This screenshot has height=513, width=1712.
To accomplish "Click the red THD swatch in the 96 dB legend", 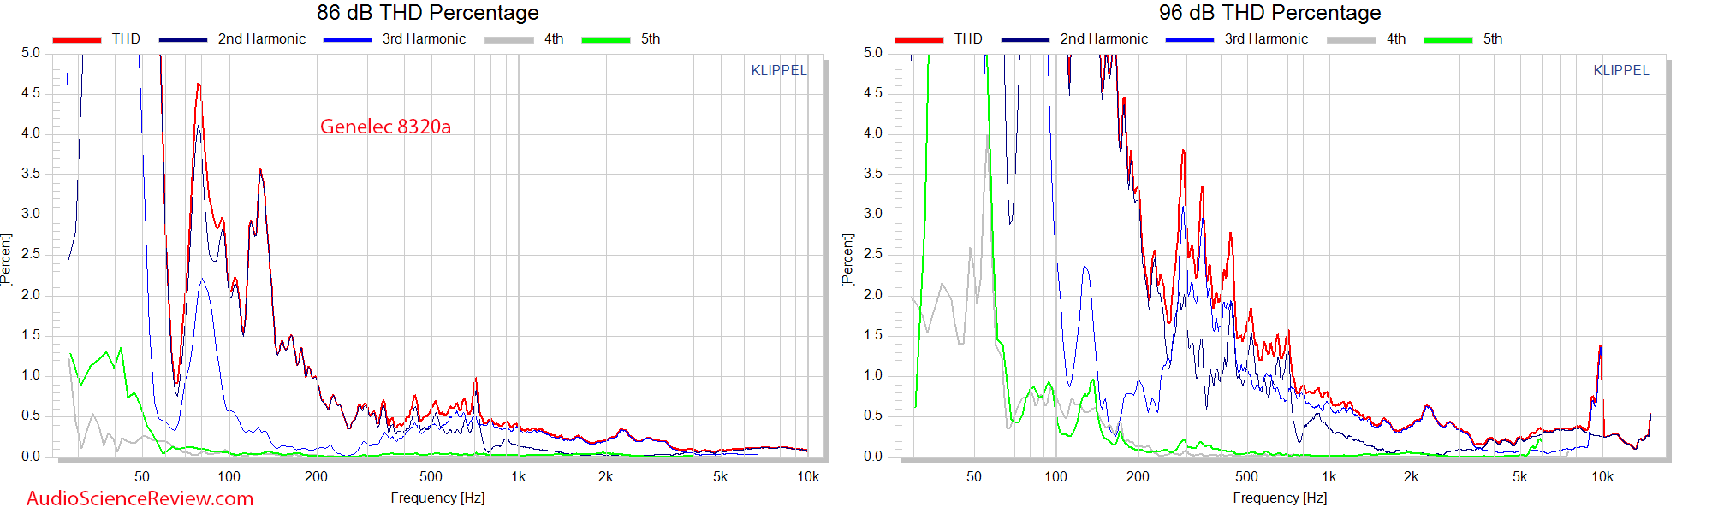I will coord(919,39).
